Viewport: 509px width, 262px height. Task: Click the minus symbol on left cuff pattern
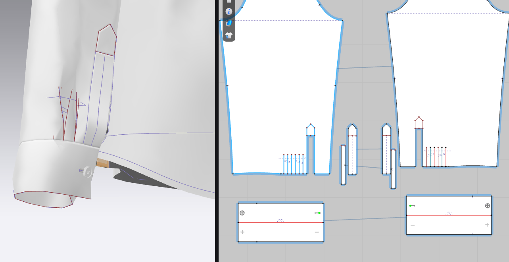317,232
